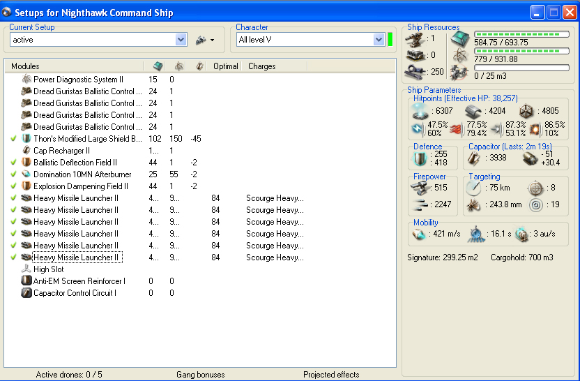Expand the arrow next to setup tools icon

(x=213, y=40)
